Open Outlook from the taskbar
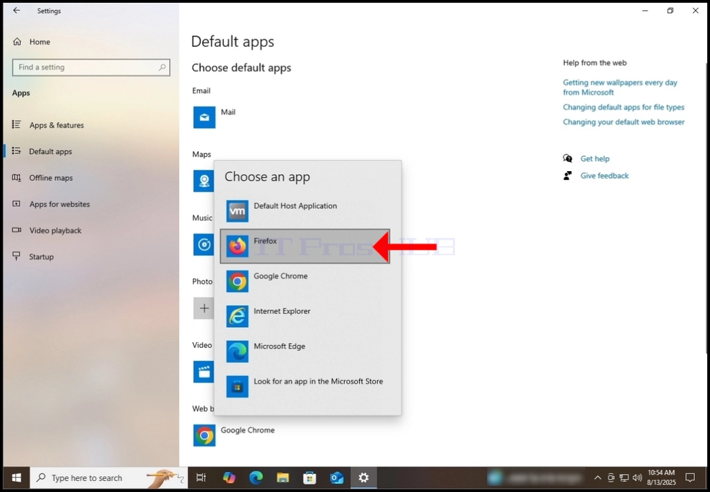 pos(336,478)
